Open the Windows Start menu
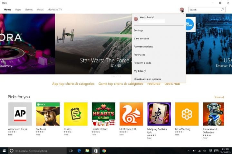 coord(4,150)
